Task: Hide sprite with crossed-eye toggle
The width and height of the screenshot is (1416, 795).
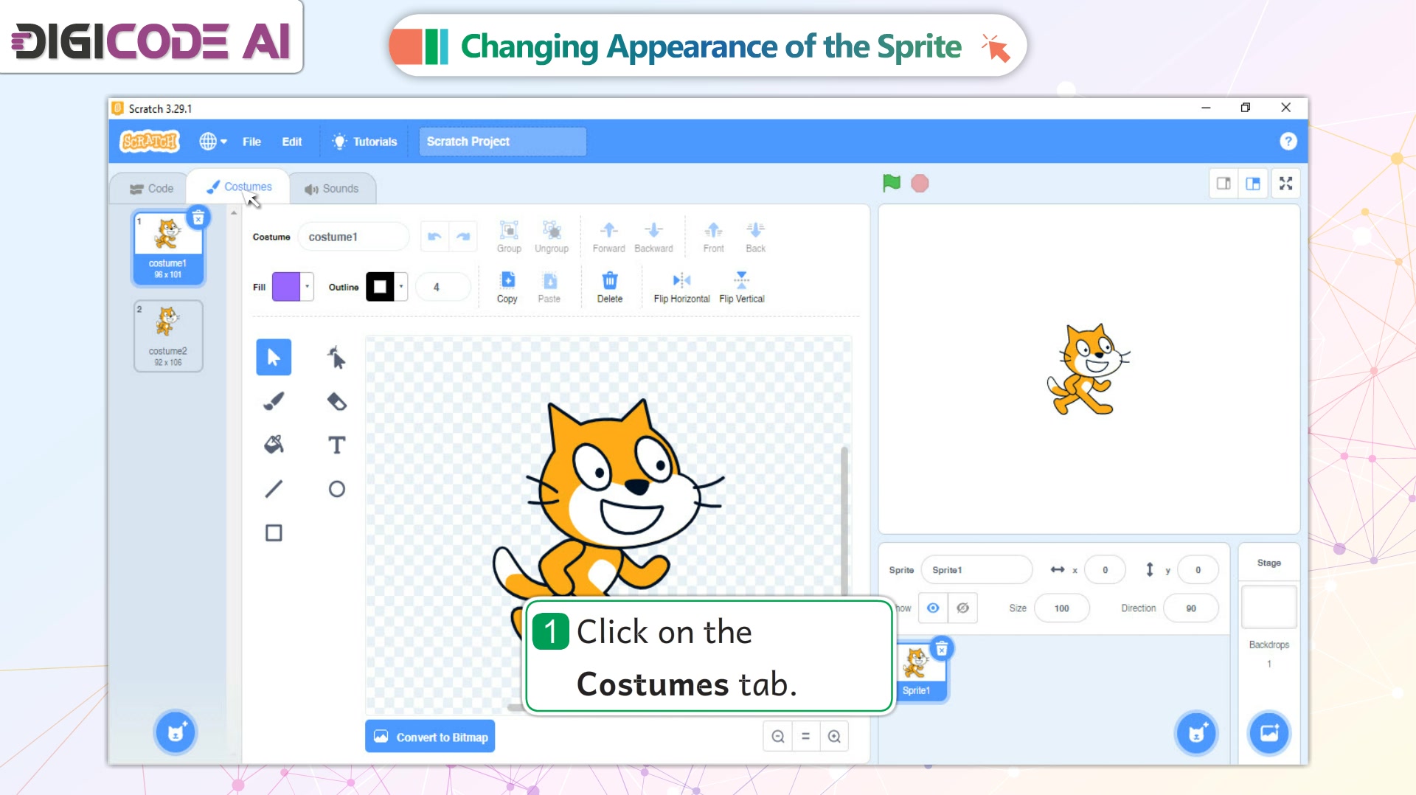Action: pyautogui.click(x=962, y=608)
